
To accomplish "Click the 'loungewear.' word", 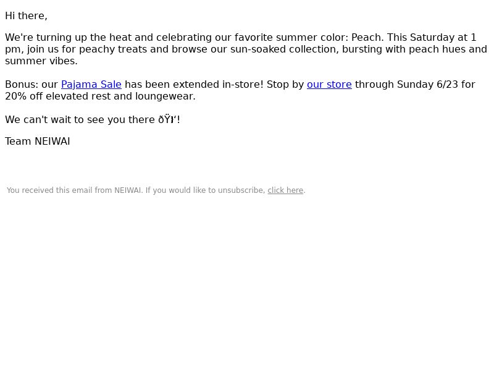I will [165, 96].
